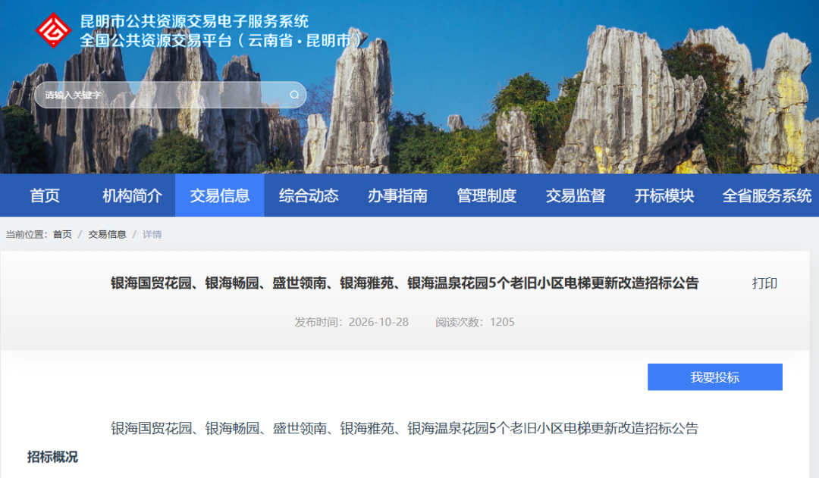This screenshot has width=819, height=478.
Task: Click the bold announcement headline
Action: (x=405, y=283)
